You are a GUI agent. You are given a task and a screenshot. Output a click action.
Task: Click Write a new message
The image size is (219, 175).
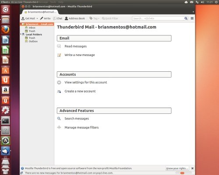(x=80, y=55)
